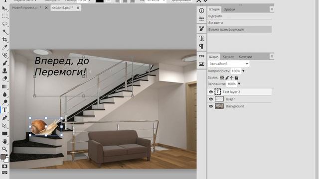The height and width of the screenshot is (179, 319).
Task: Hide the Text layer 2 eye icon
Action: pyautogui.click(x=211, y=92)
